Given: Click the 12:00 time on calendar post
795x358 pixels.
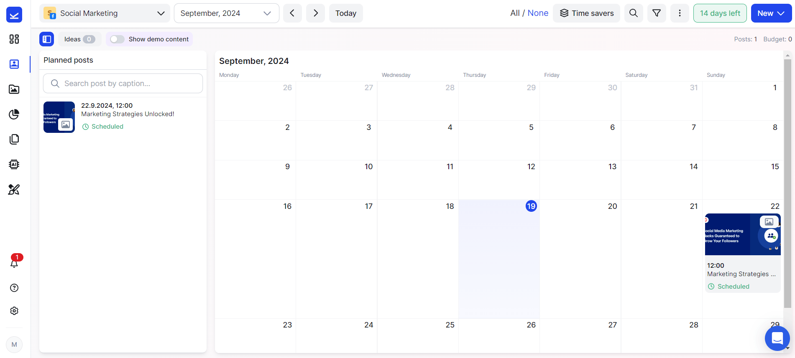Looking at the screenshot, I should point(716,266).
